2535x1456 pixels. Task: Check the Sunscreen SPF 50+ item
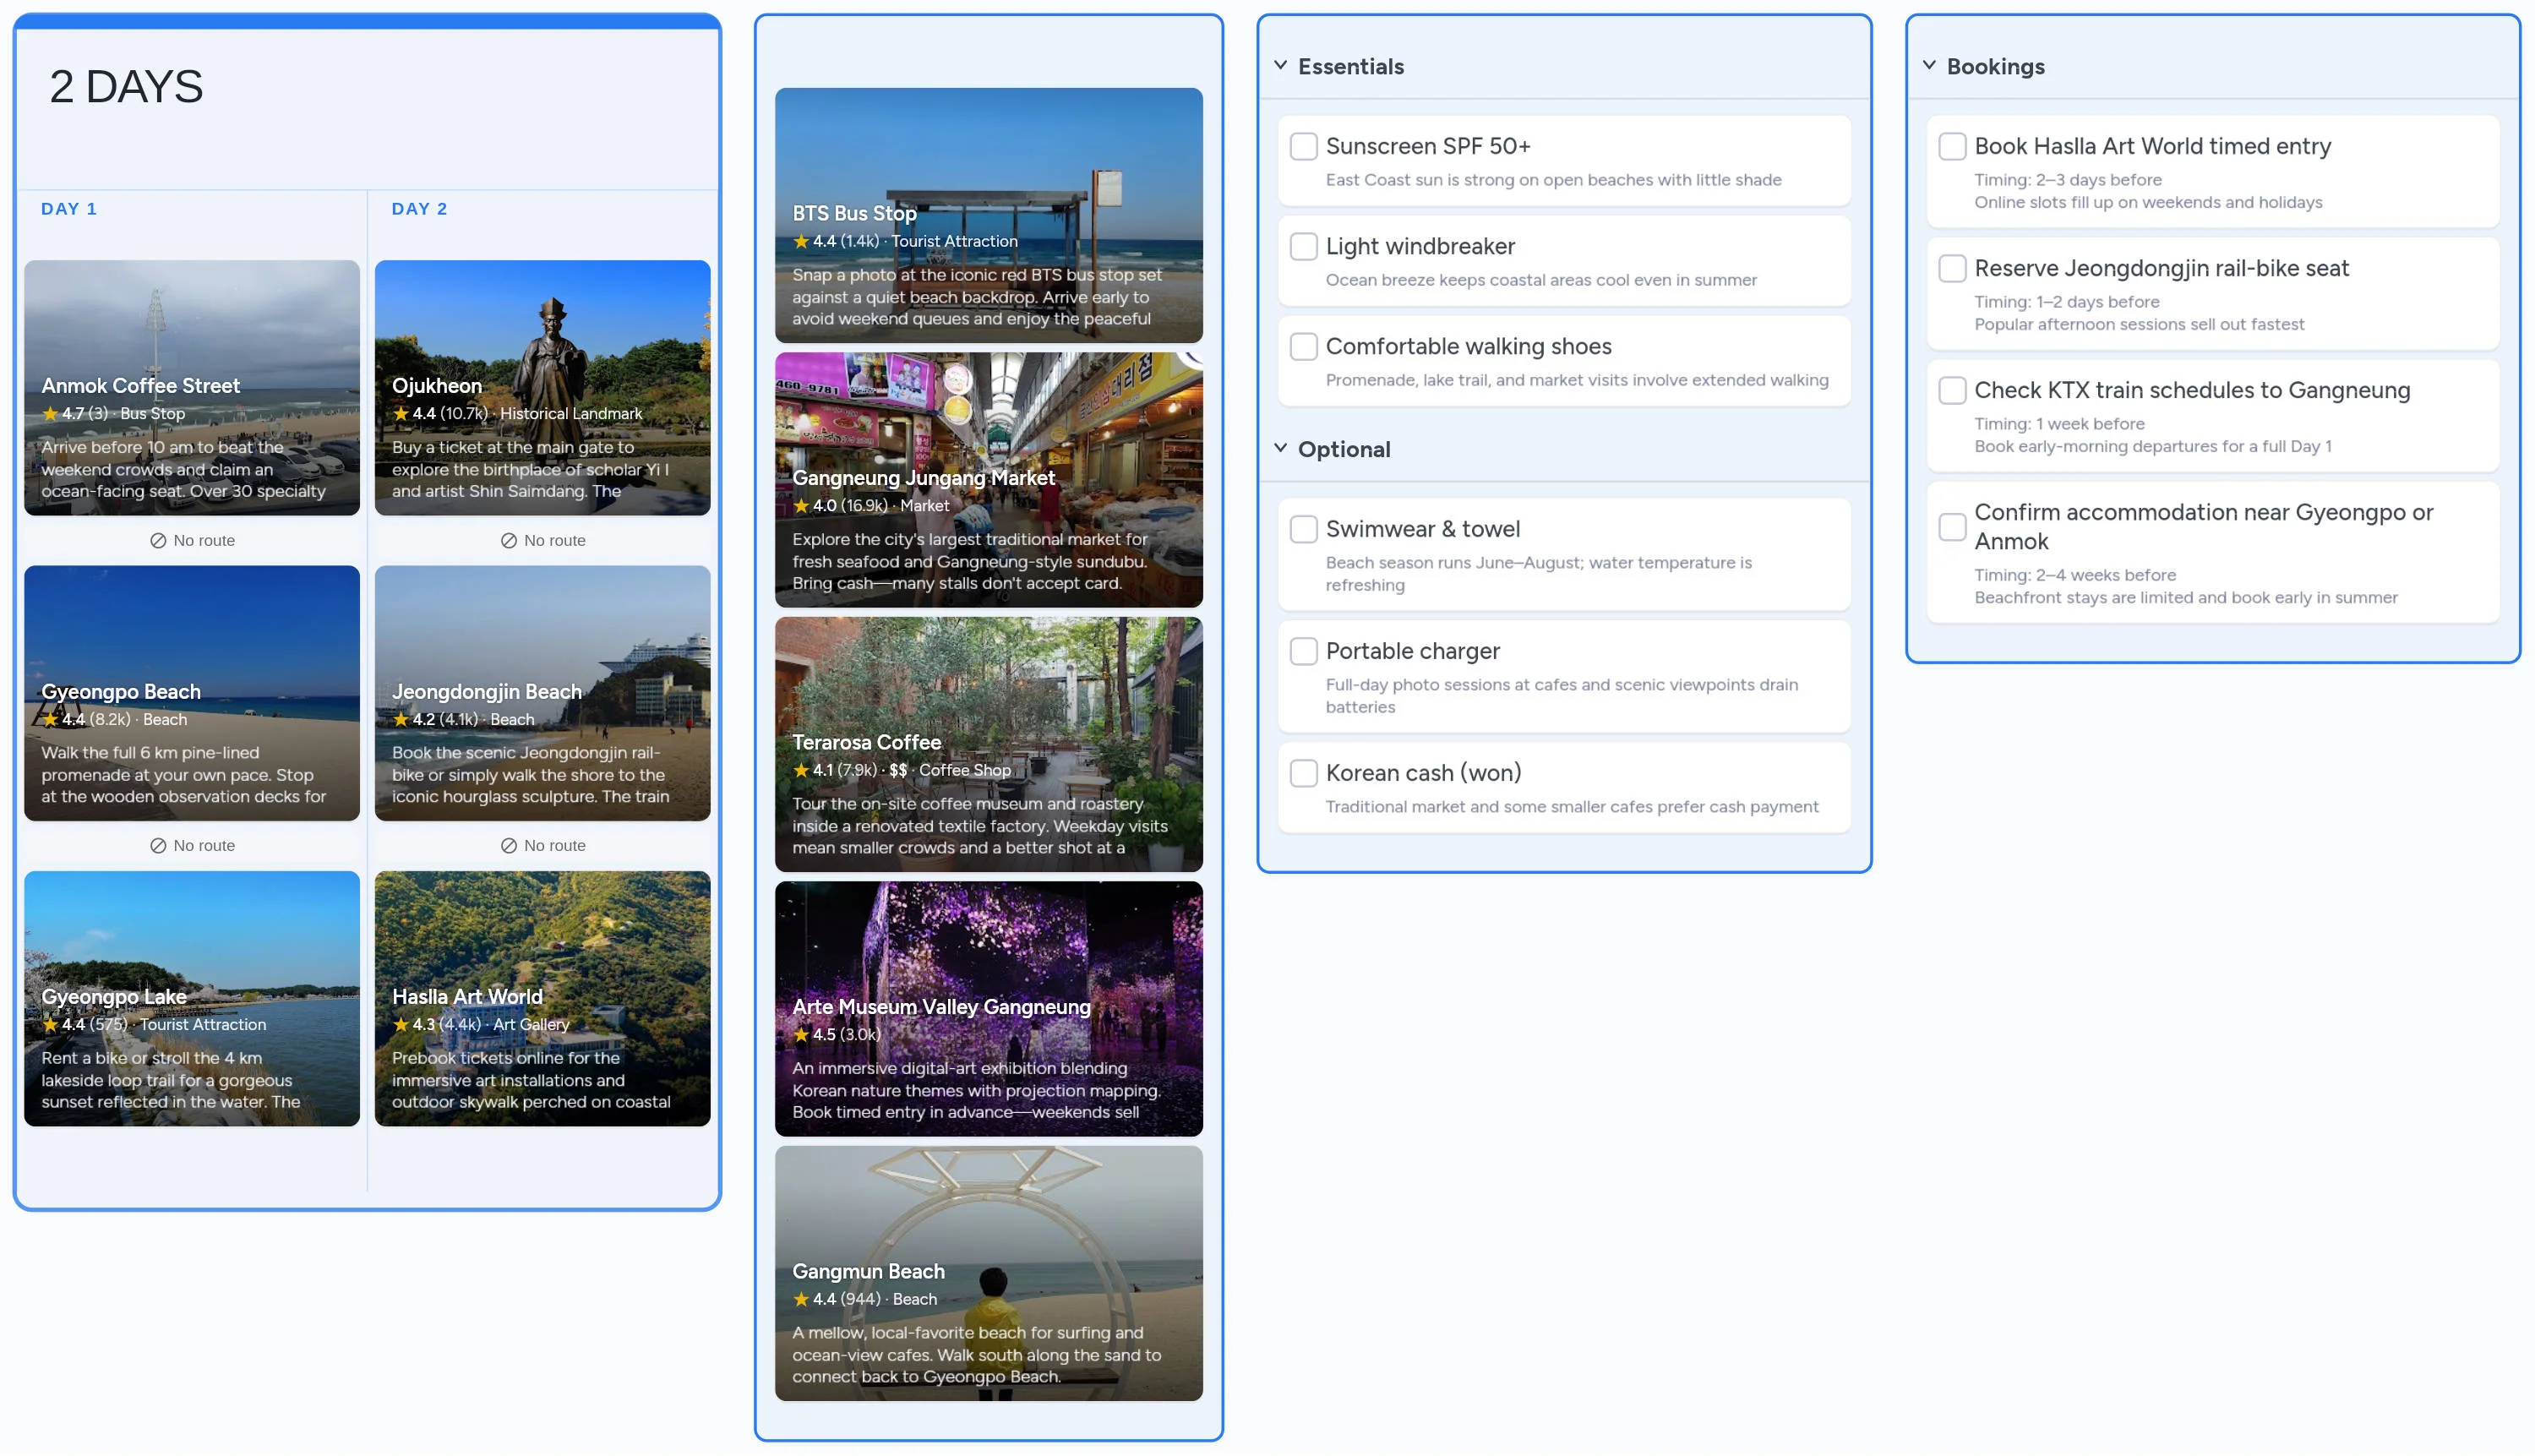1304,146
